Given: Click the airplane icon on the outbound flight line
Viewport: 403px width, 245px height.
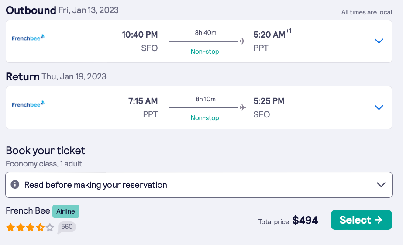Looking at the screenshot, I should click(x=243, y=41).
